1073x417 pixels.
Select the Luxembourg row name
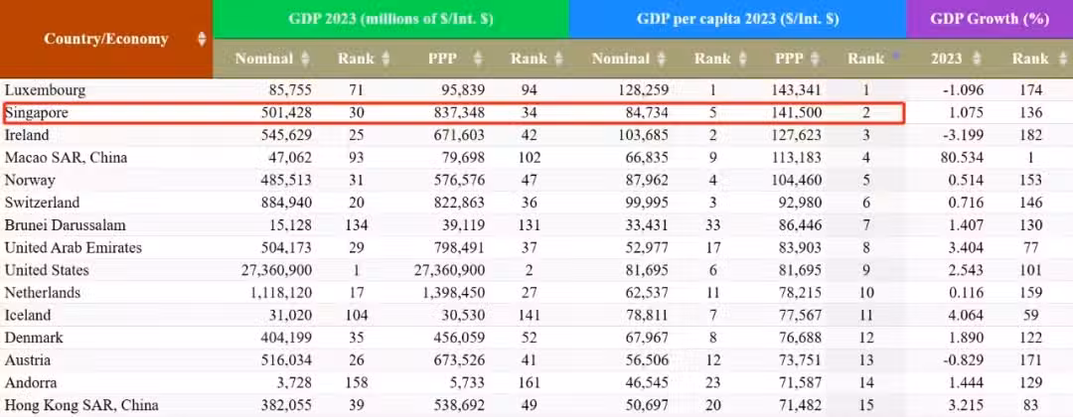pyautogui.click(x=45, y=89)
